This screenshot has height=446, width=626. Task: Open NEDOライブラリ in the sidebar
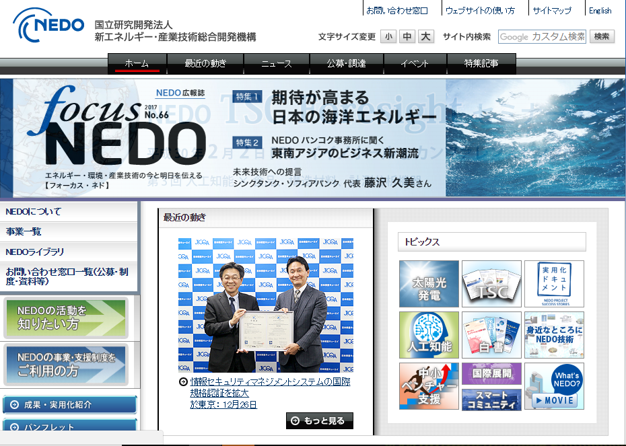[68, 252]
